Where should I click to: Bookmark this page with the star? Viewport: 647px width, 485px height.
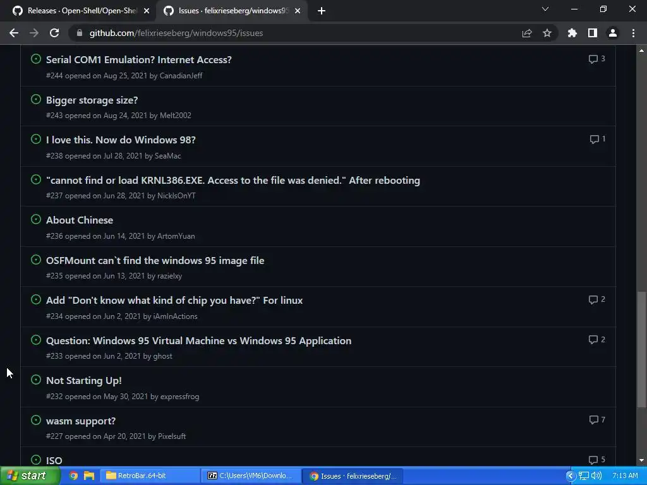pyautogui.click(x=547, y=33)
